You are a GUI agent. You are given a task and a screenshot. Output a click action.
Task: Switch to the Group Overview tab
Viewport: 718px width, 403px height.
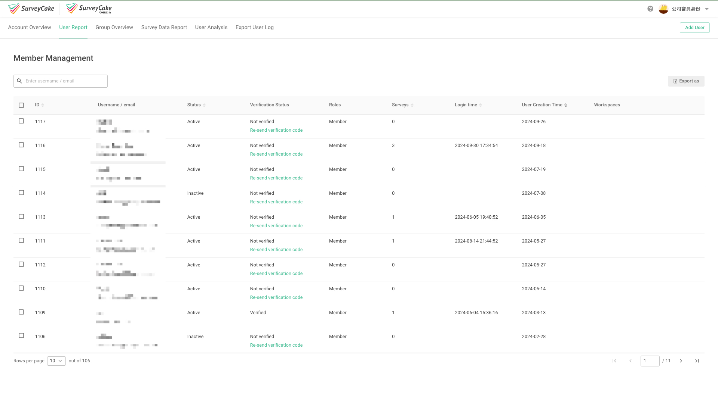click(114, 27)
